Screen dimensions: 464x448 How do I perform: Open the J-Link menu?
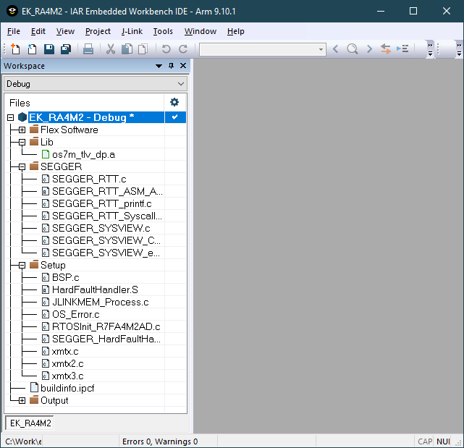point(132,31)
